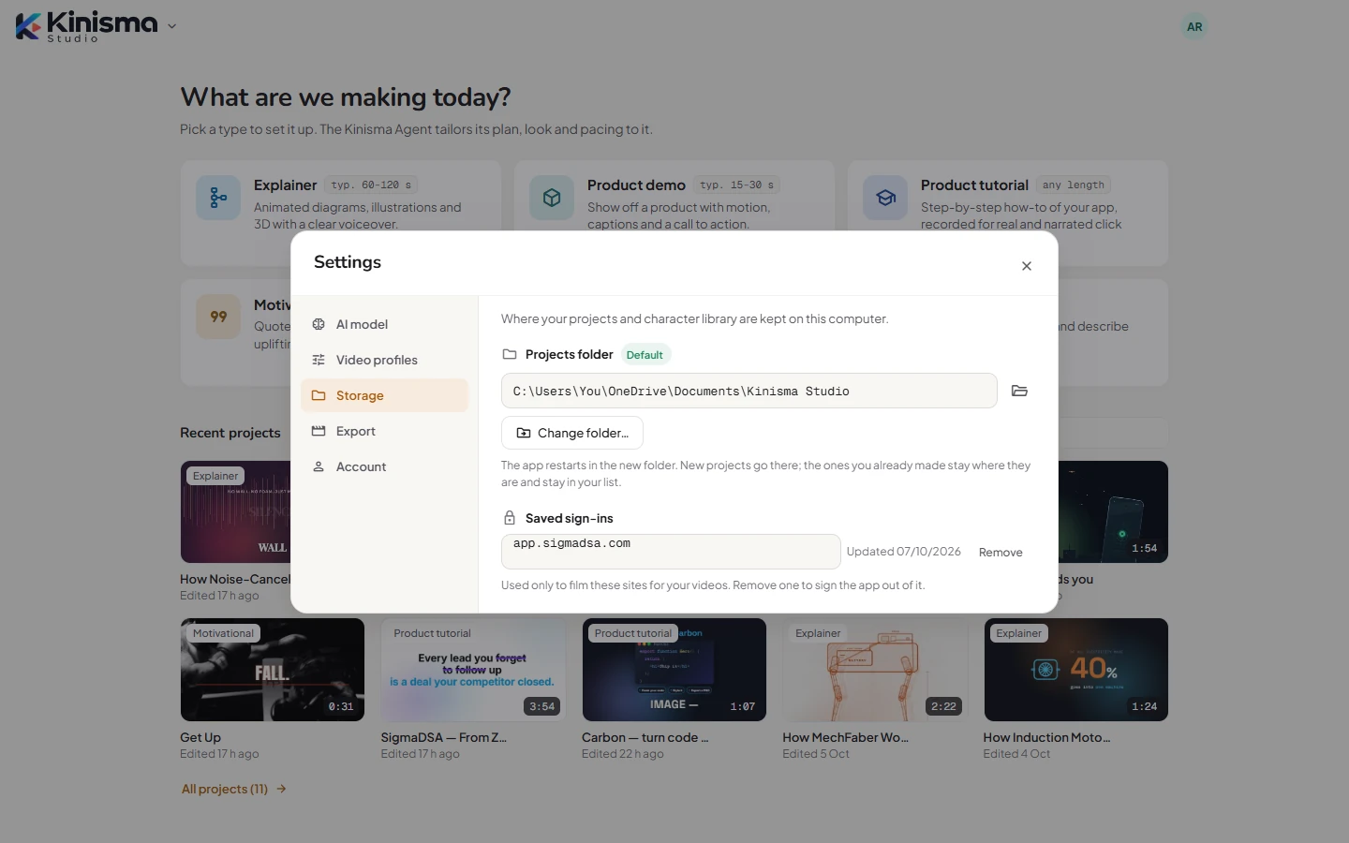Open the How MechFaber Wo… project thumbnail
This screenshot has width=1349, height=843.
point(875,670)
